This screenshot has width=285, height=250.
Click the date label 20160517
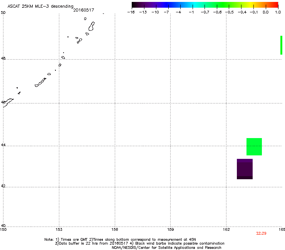click(x=84, y=10)
